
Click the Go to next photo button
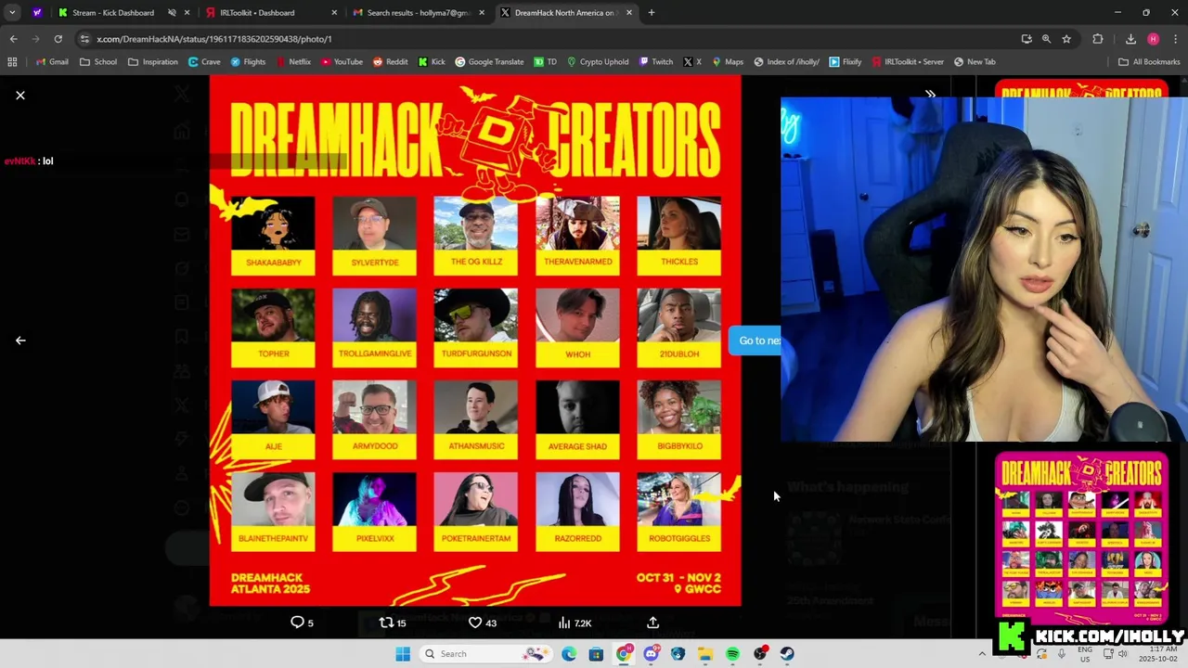click(x=755, y=340)
